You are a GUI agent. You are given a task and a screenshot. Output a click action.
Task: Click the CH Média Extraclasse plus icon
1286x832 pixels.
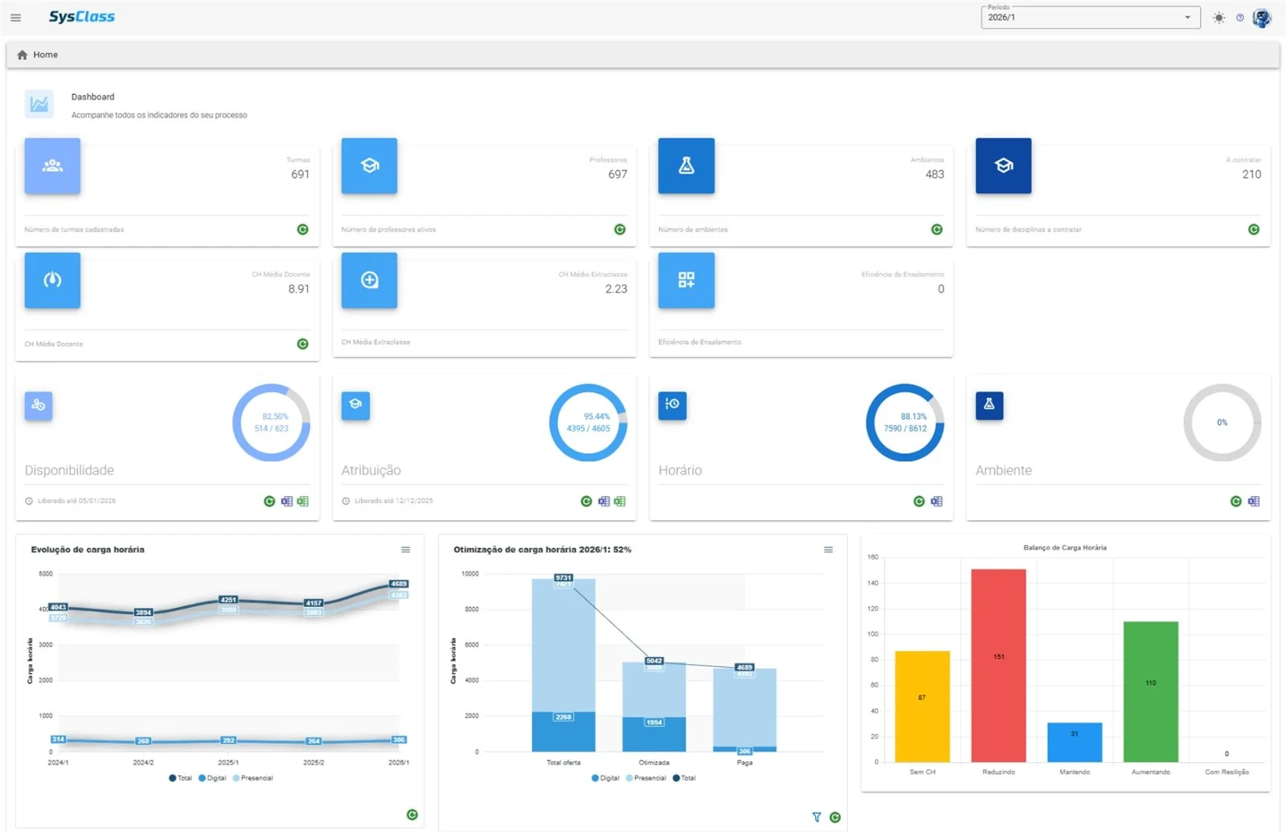click(x=370, y=281)
